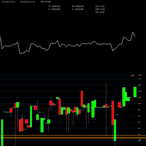This screenshot has height=146, width=146.
Task: Click the high price "H: 1082.00"
Action: click(x=78, y=6)
